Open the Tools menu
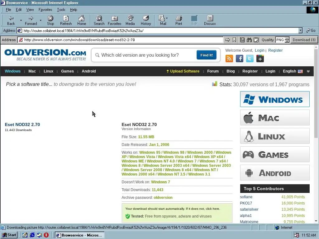 (x=61, y=10)
